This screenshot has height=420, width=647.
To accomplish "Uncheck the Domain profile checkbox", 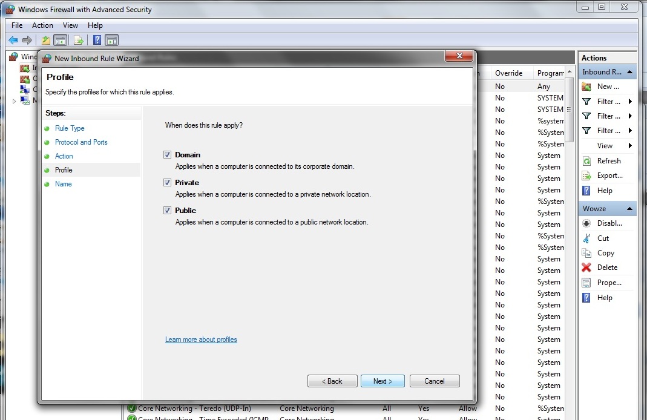I will pos(168,155).
